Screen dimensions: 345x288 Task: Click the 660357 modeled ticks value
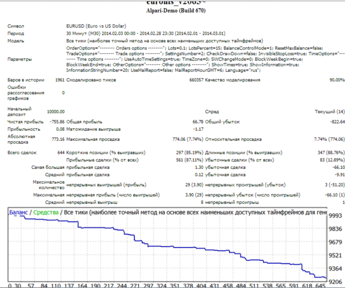point(196,80)
